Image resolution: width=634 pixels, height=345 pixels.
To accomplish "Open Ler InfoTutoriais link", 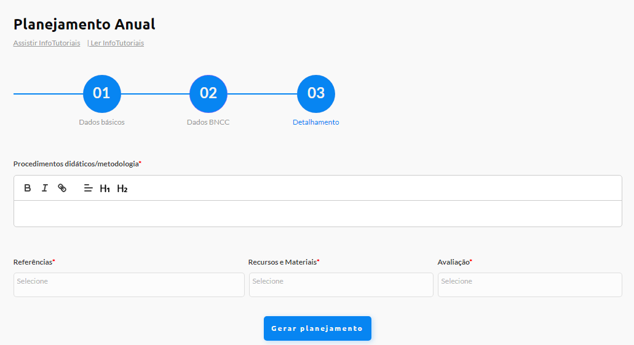I will 117,43.
